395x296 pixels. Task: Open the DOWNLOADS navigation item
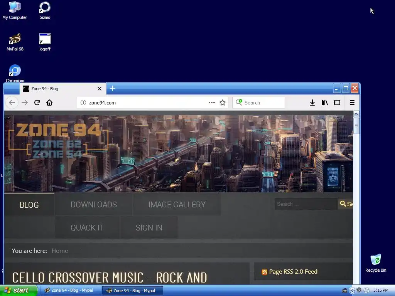pyautogui.click(x=94, y=204)
